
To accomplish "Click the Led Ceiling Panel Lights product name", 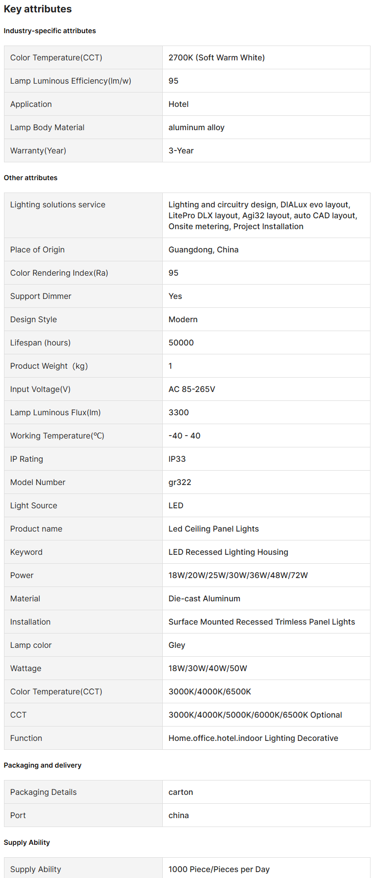I will pos(213,529).
